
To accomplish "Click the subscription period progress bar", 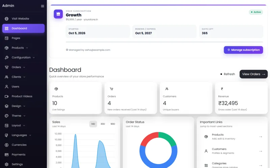I will pyautogui.click(x=164, y=42).
